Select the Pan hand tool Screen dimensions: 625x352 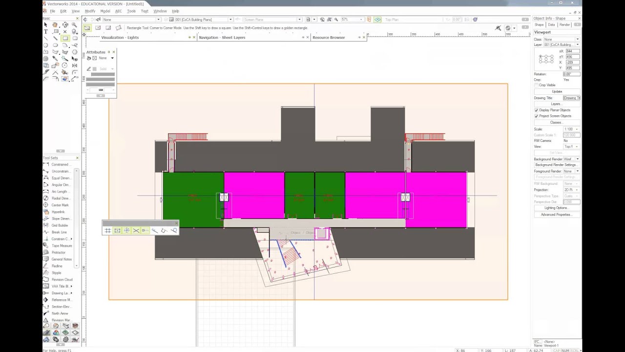click(x=55, y=24)
